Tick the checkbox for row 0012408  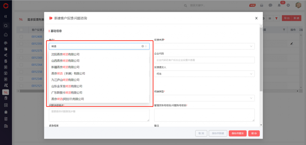click(21, 37)
